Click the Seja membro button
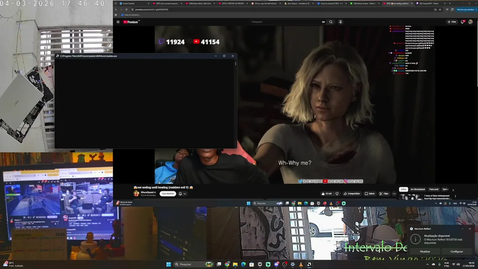This screenshot has height=269, width=478. coord(168,194)
